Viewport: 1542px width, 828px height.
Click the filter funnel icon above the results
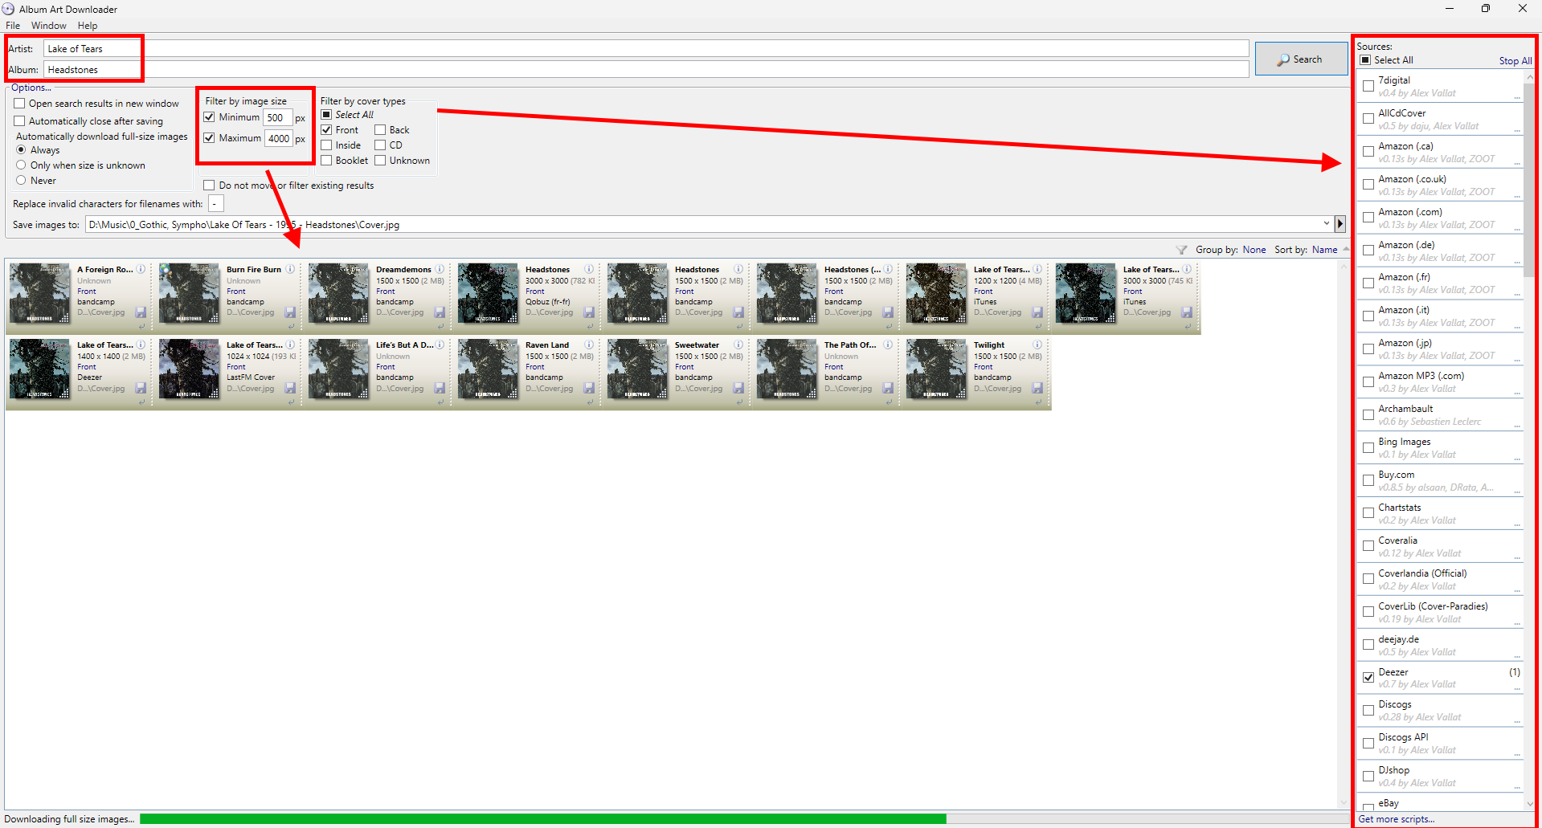(1181, 250)
